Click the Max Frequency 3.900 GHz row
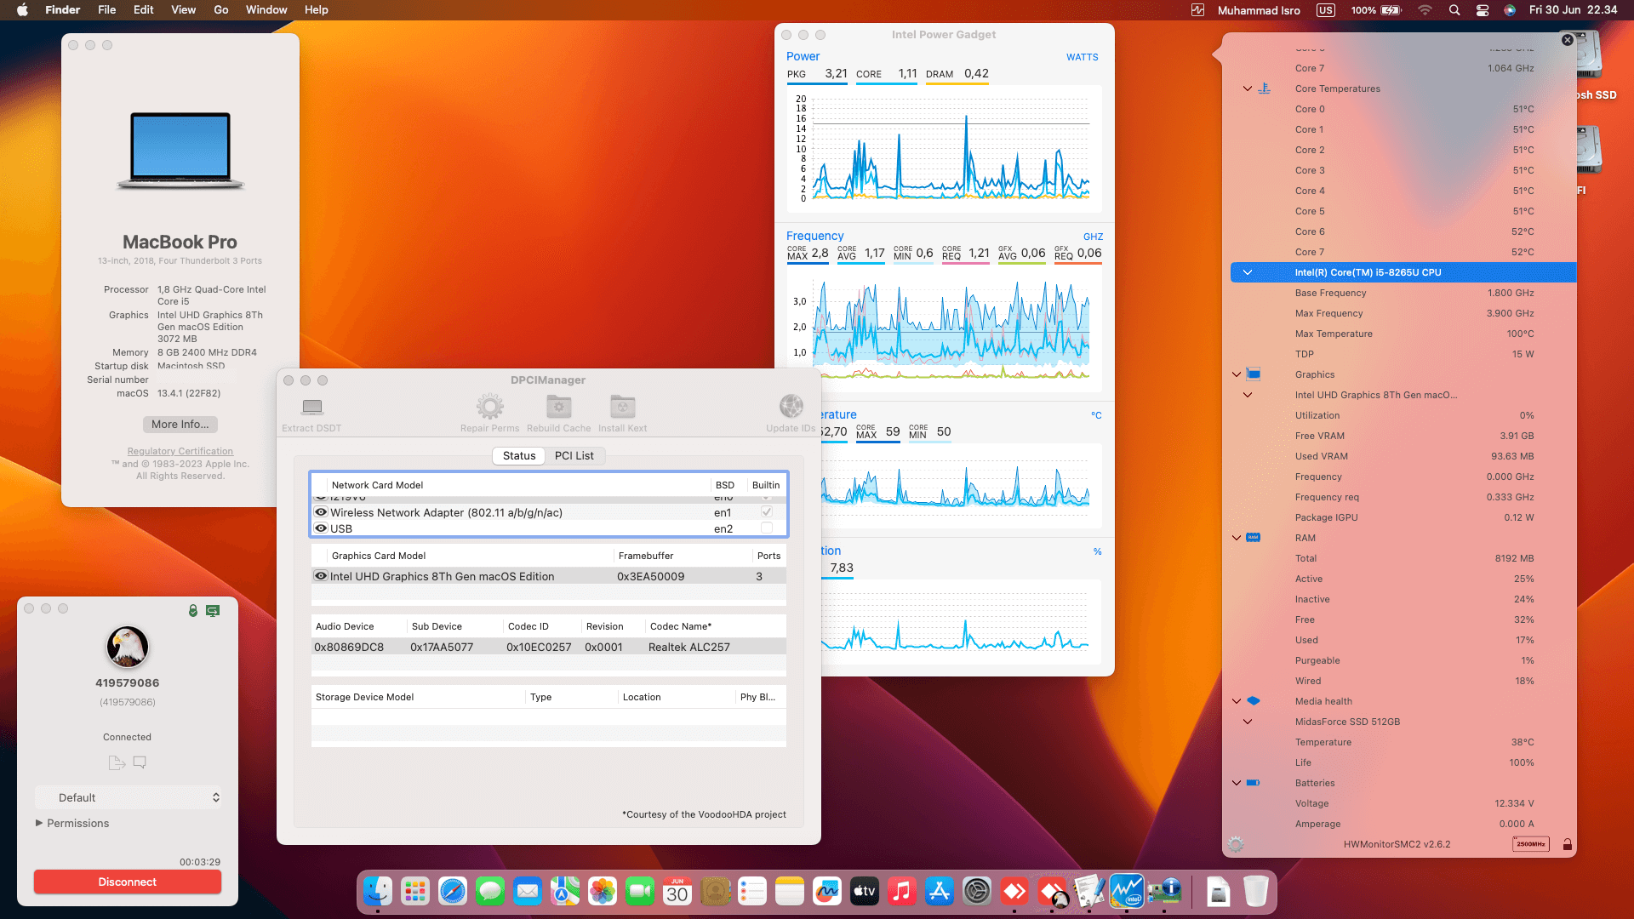 1414,313
